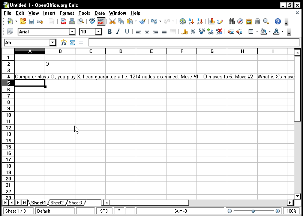Toggle Bold formatting
303x216 pixels.
point(110,32)
